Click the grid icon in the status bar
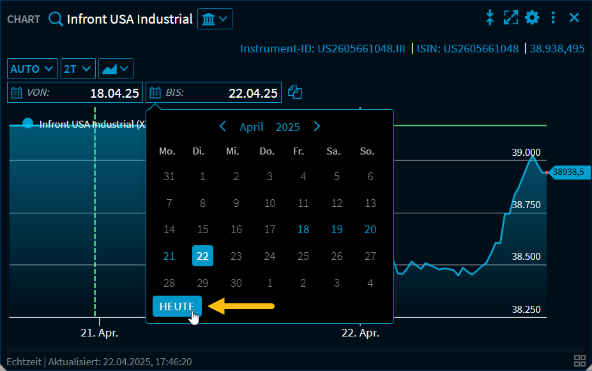Screen dimensions: 592x371 click(x=580, y=361)
